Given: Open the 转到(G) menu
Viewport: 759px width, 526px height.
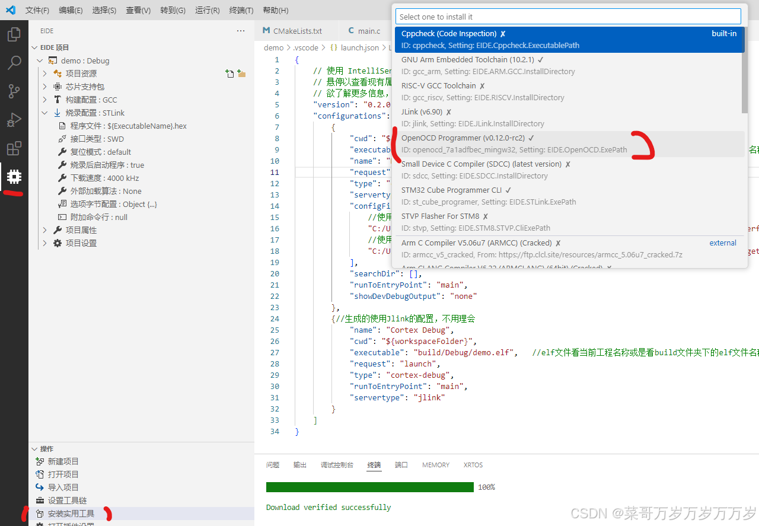Looking at the screenshot, I should point(173,10).
